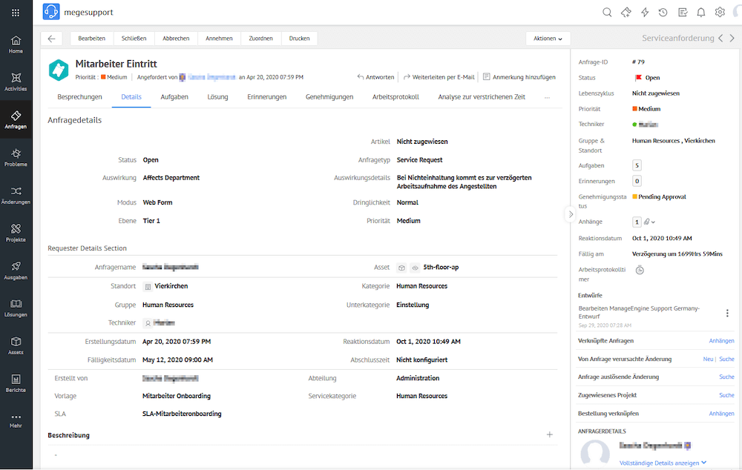Open the attachment paperclip icon
742x470 pixels.
(646, 222)
